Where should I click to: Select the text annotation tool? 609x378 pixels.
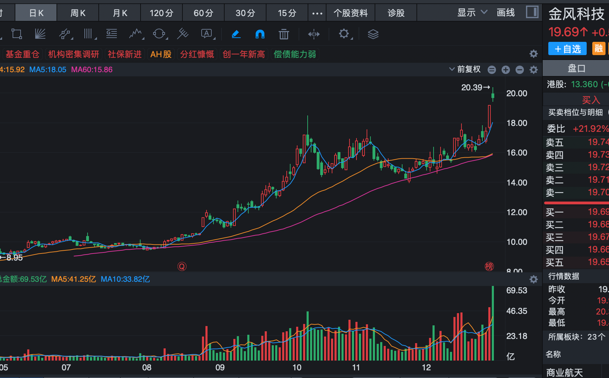(207, 34)
